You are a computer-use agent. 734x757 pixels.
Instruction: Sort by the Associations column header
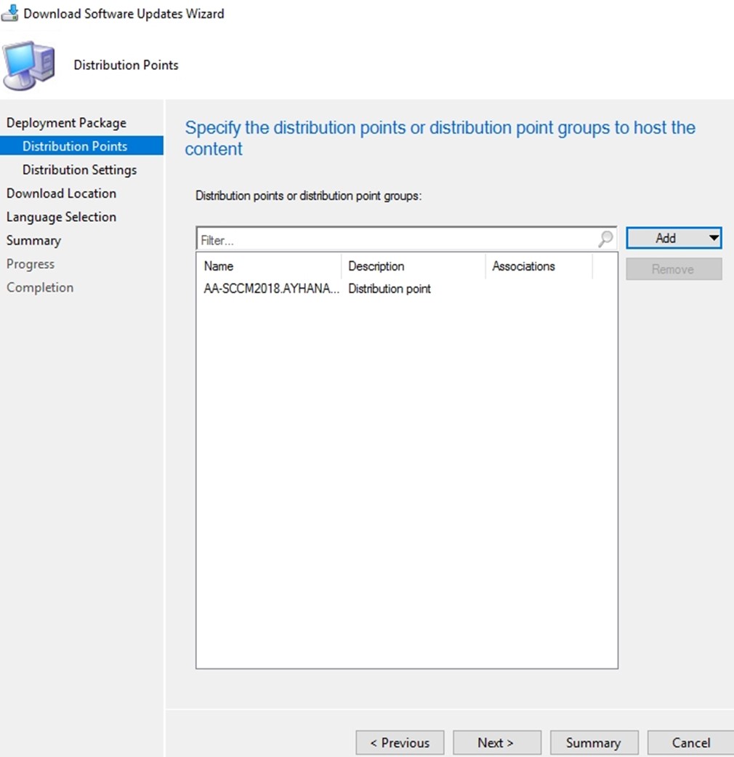539,266
